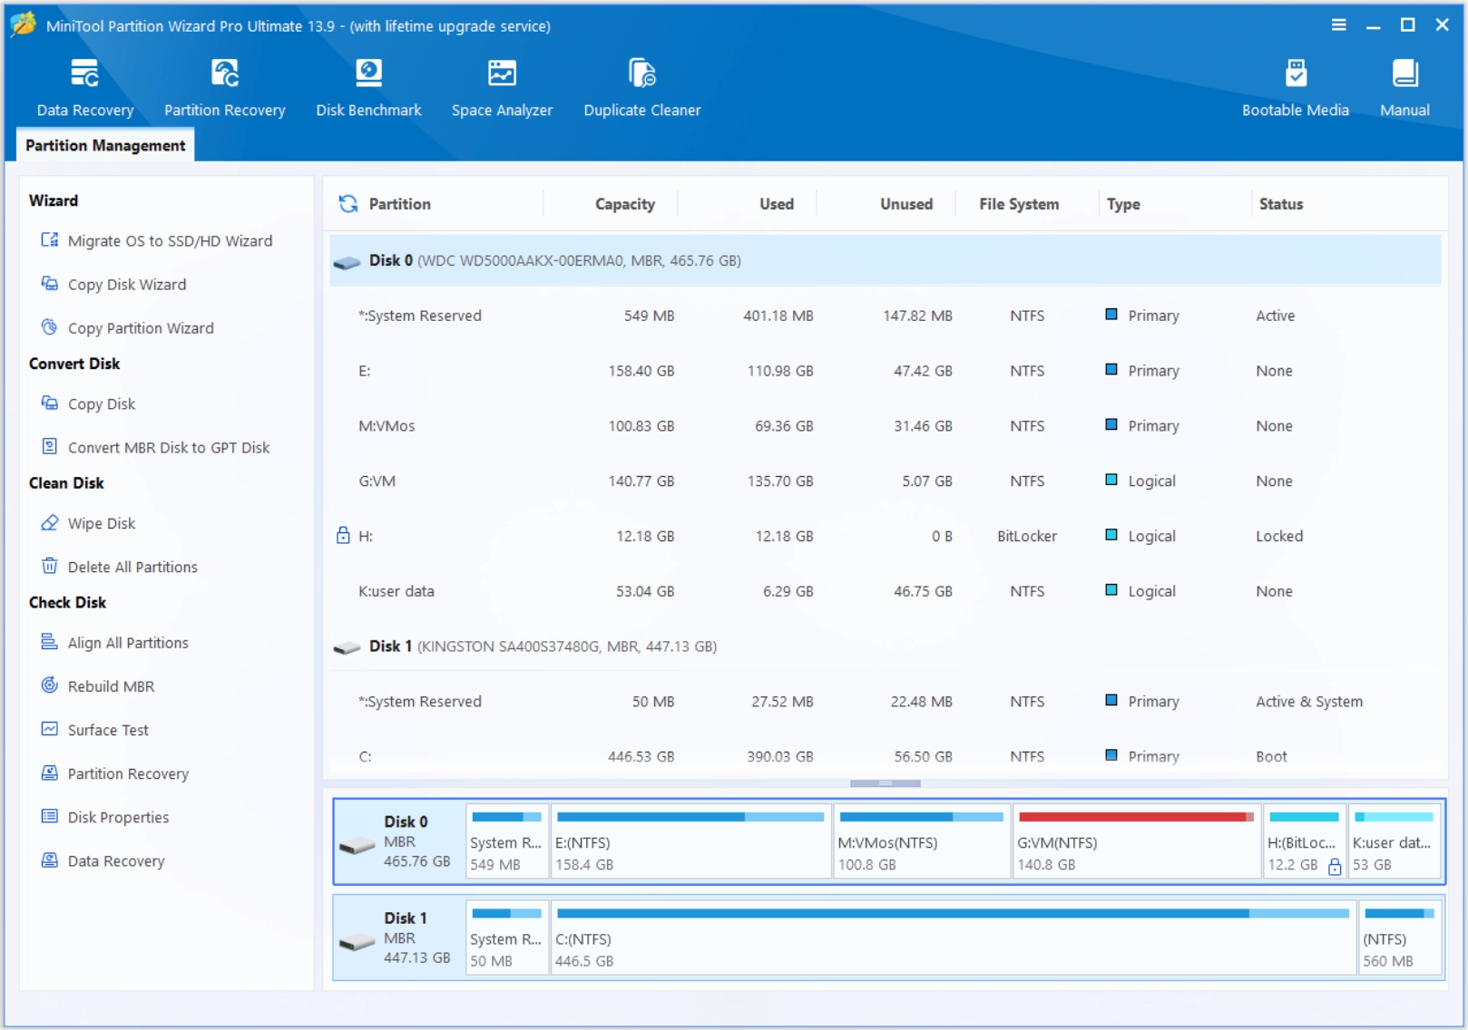Select the G:VM partition row
Image resolution: width=1468 pixels, height=1030 pixels.
pos(886,481)
